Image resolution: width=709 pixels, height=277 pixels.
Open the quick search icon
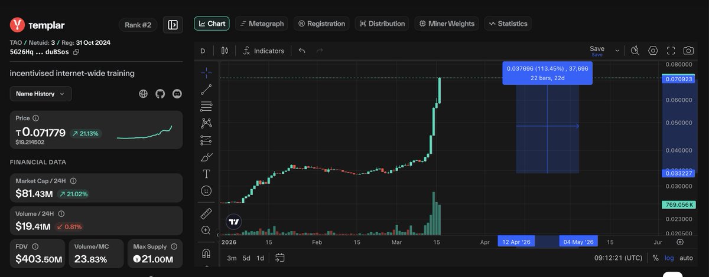635,51
